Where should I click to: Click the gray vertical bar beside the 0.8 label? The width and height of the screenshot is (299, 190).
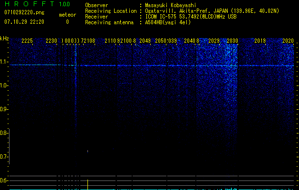[x=9, y=146]
